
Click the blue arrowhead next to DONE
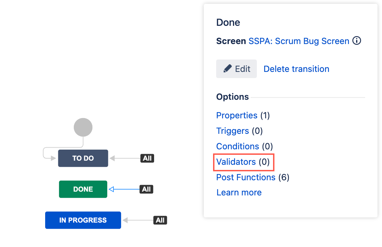pyautogui.click(x=111, y=189)
